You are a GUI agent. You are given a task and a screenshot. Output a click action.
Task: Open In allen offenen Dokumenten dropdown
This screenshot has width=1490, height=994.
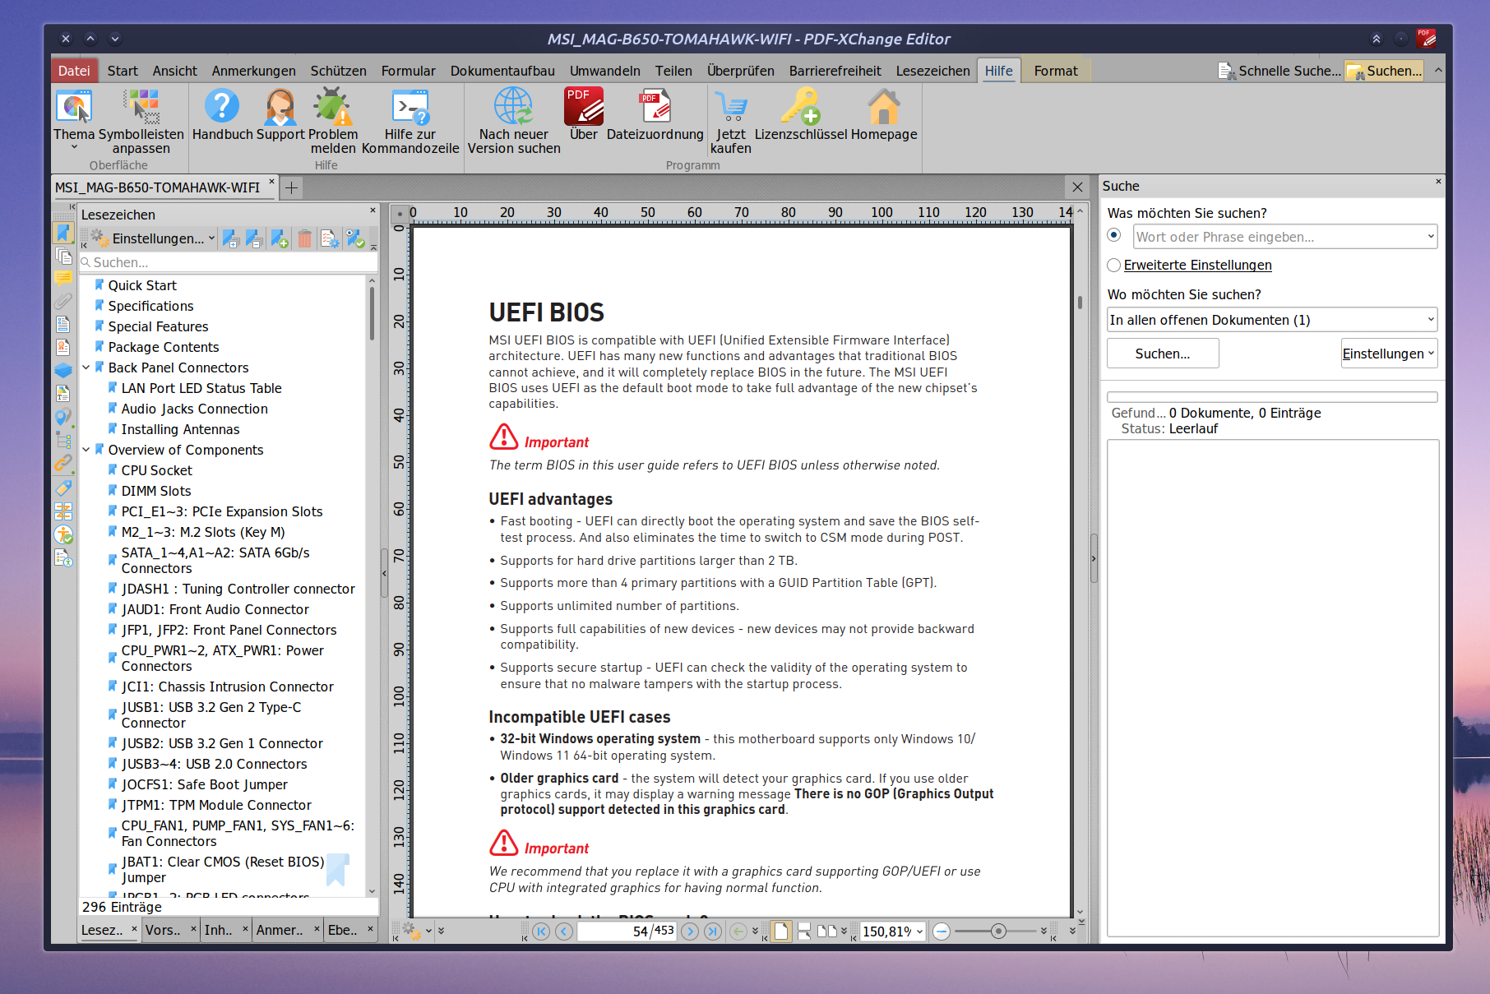(x=1272, y=320)
